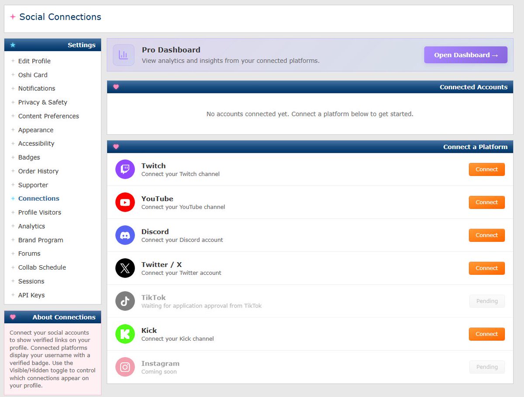Click the pink sparkle beside Social Connections title
Viewport: 524px width, 397px height.
point(13,17)
